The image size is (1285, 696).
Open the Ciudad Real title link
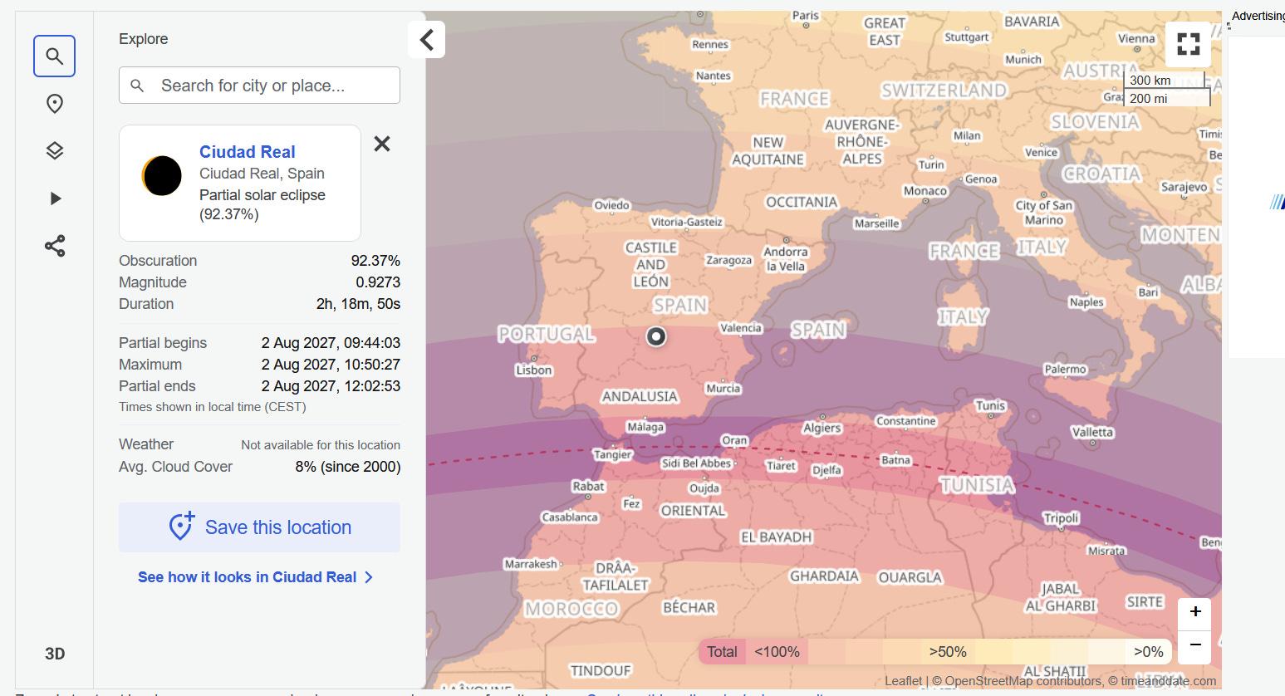[248, 152]
